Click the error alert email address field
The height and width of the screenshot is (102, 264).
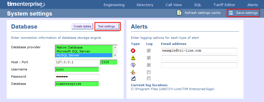pyautogui.click(x=199, y=51)
